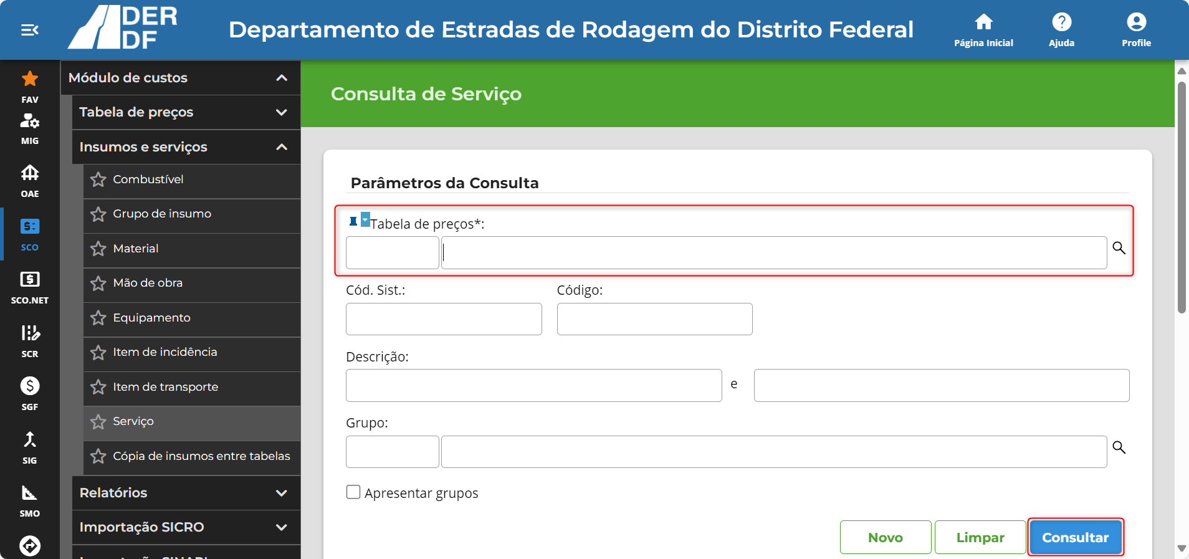The image size is (1189, 559).
Task: Open the FAV favorites star icon
Action: [30, 79]
